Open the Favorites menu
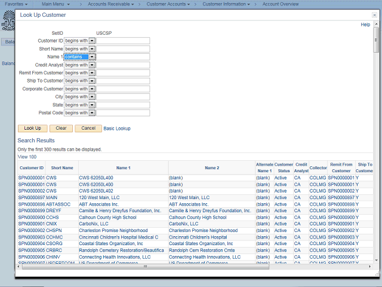 tap(16, 4)
